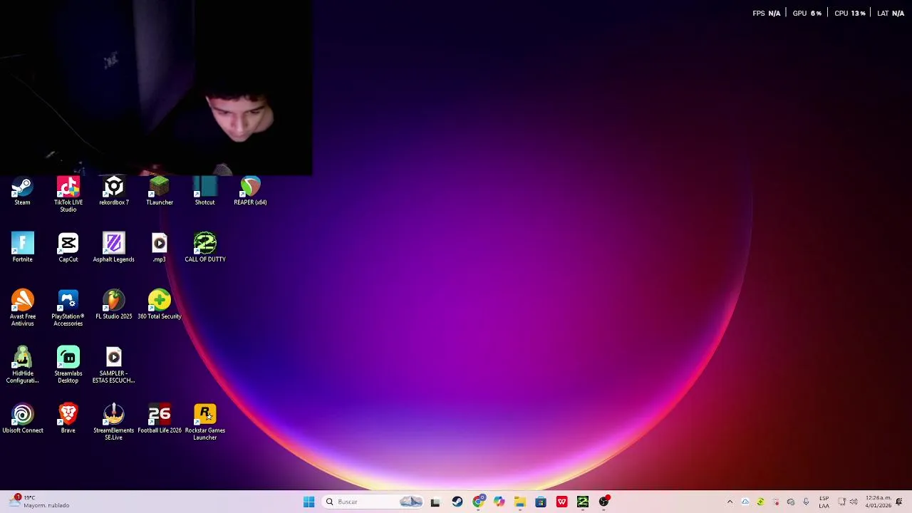Open File Explorer from the taskbar
Screen dimensions: 912x513
click(x=520, y=502)
